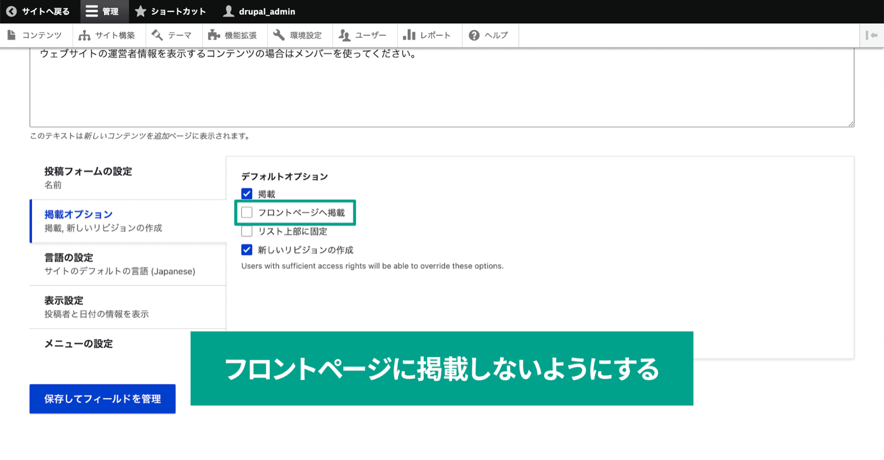
Task: Open the ヘルプ menu label
Action: 496,35
